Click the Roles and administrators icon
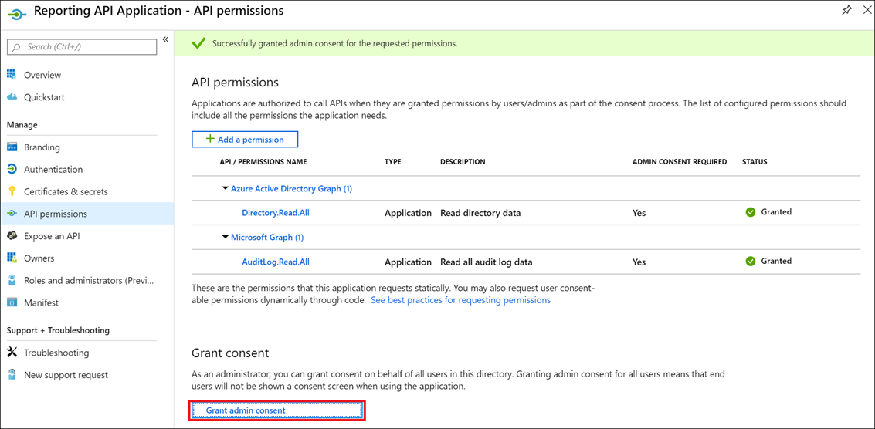 [x=12, y=281]
